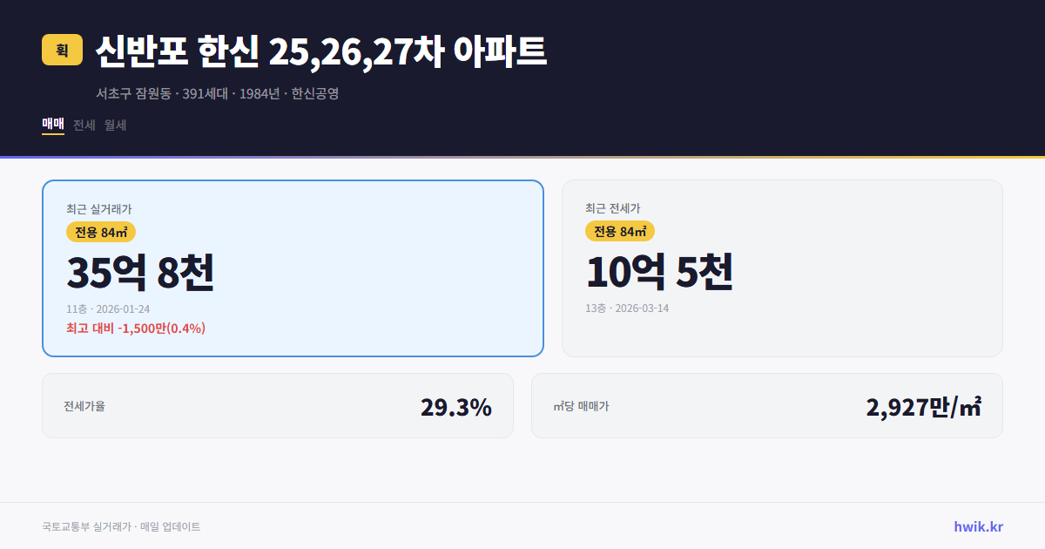Click the 13층 · 2026-03-14 transaction details

pyautogui.click(x=629, y=308)
